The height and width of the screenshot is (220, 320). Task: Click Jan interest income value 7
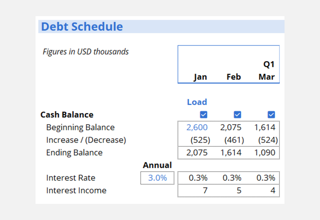(205, 191)
